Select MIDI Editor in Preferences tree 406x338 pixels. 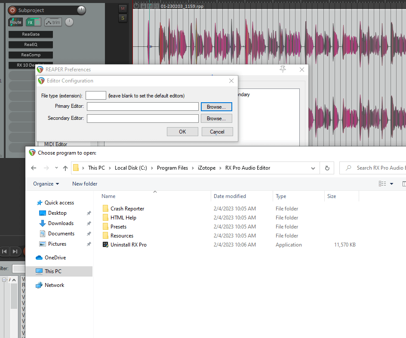click(x=55, y=144)
